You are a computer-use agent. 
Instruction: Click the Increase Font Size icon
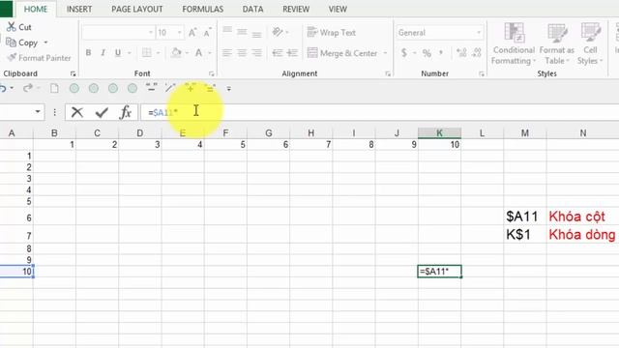[192, 33]
